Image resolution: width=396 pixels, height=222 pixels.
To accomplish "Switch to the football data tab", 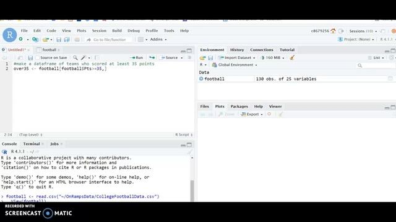I will pos(49,50).
